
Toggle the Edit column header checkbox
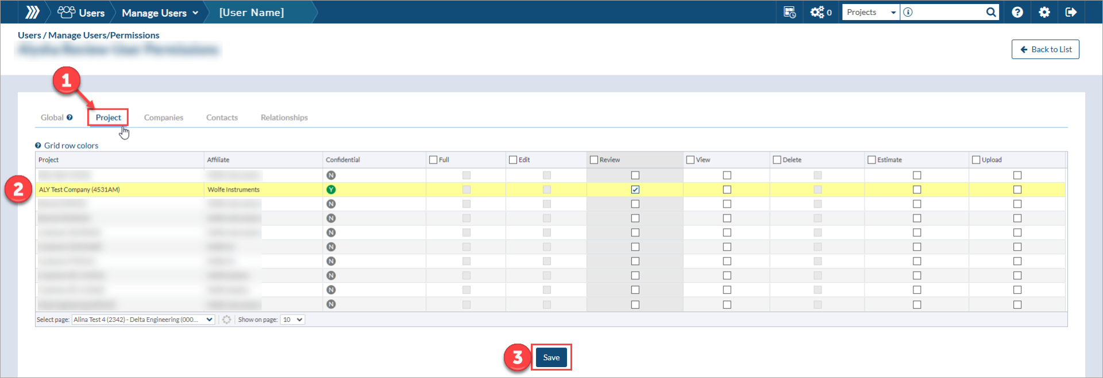pyautogui.click(x=513, y=160)
